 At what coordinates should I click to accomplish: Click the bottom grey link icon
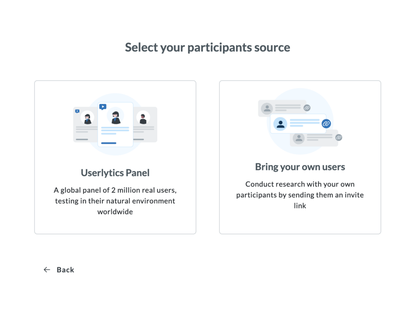338,137
